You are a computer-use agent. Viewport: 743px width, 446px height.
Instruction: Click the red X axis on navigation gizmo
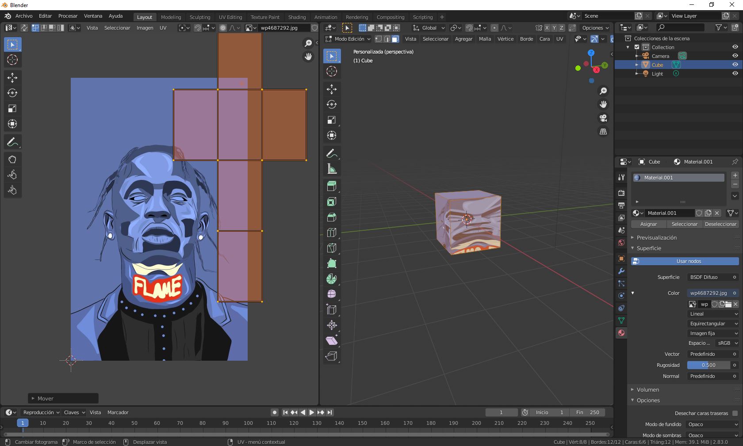coord(597,70)
